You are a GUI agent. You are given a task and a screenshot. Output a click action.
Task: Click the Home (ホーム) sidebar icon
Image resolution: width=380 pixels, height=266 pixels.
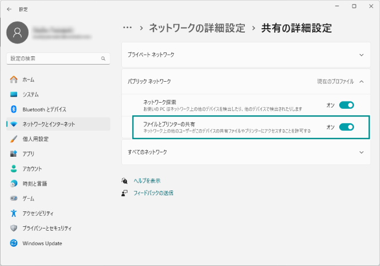(x=14, y=79)
